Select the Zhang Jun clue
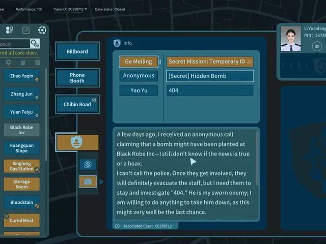326x244 pixels. point(21,94)
